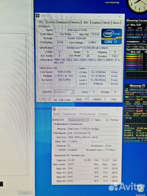Click the Частота value in Core Temp
Image resolution: width=147 pixels, height=196 pixels.
pos(93,137)
